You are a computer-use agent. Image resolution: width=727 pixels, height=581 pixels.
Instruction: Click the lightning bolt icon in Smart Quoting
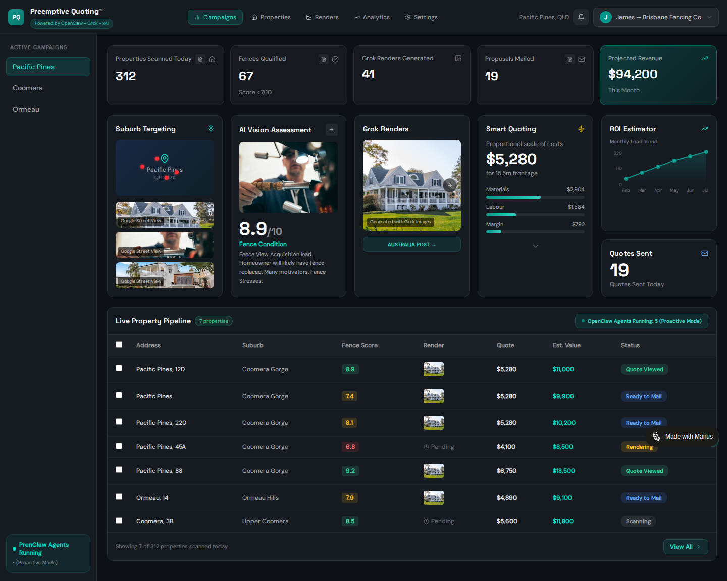click(x=581, y=129)
